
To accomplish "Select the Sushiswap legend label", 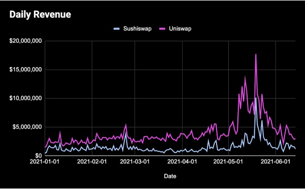I will pos(137,29).
